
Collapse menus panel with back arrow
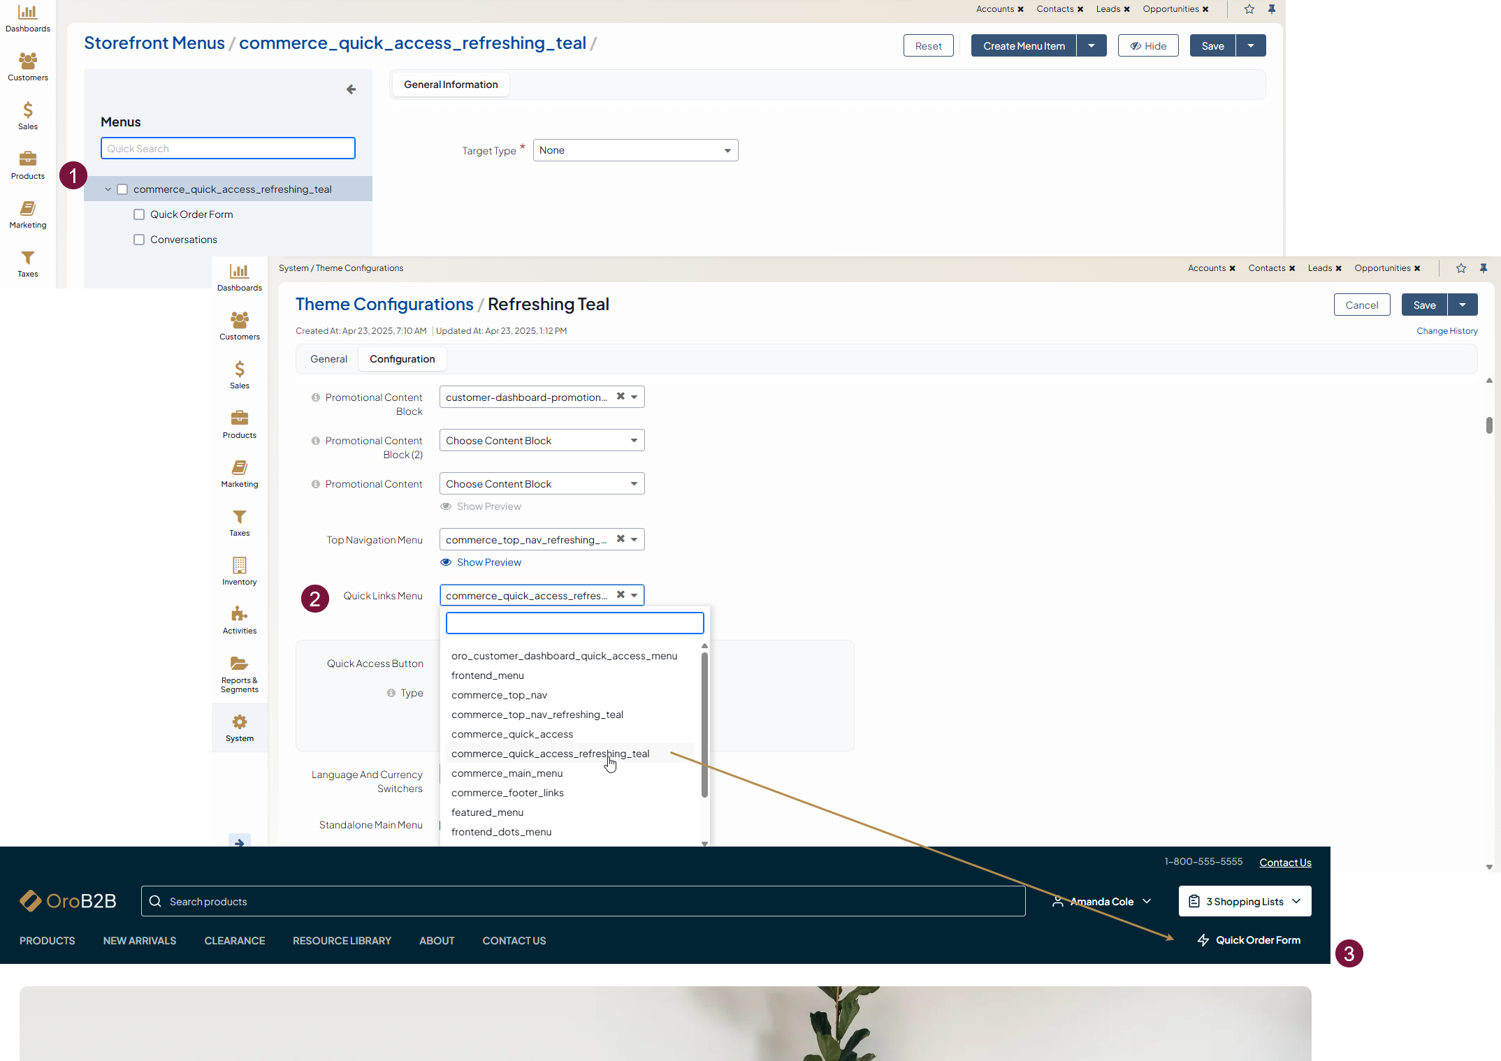point(351,89)
